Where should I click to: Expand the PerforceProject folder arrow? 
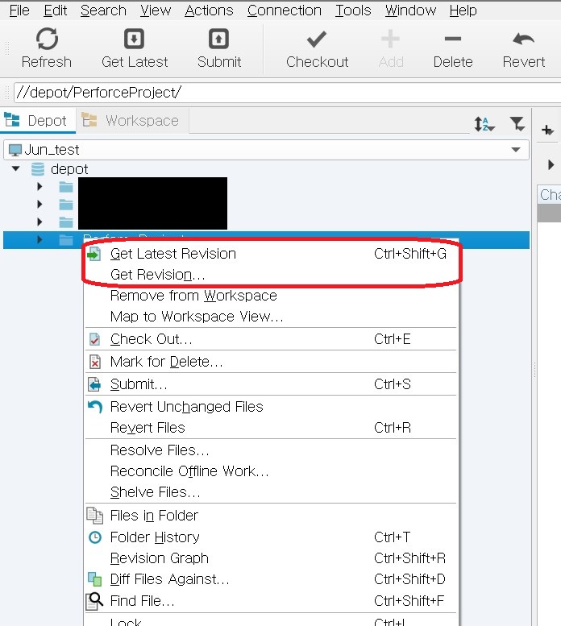(x=39, y=239)
